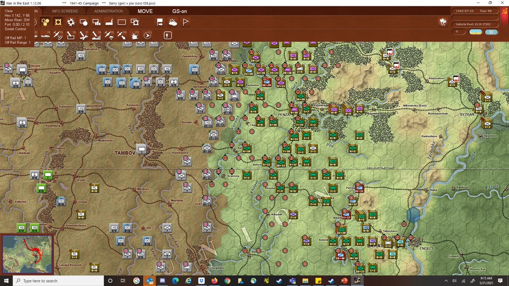Select the white unit counter at Tambov
This screenshot has width=509, height=286.
[142, 149]
